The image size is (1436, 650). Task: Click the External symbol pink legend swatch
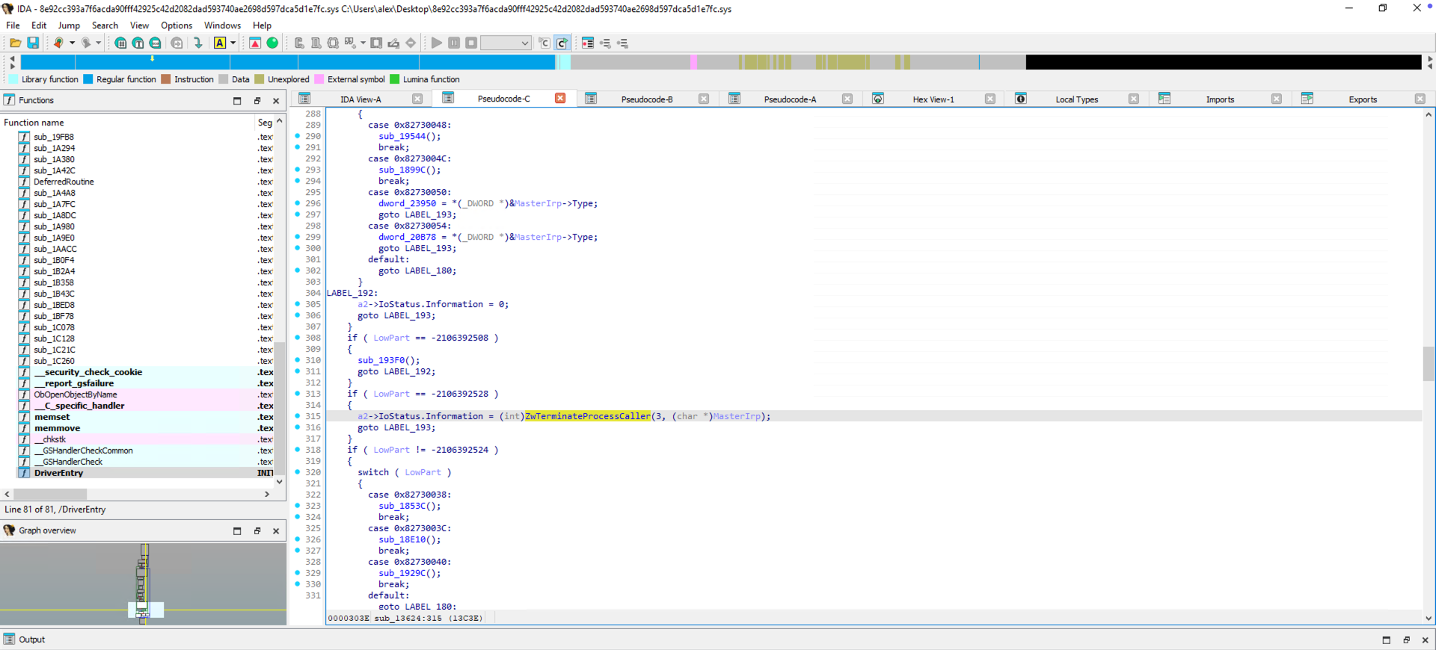tap(319, 79)
